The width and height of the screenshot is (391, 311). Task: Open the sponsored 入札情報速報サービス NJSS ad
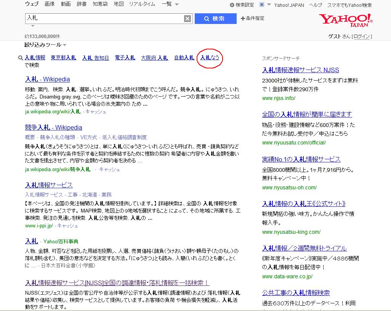pos(300,70)
